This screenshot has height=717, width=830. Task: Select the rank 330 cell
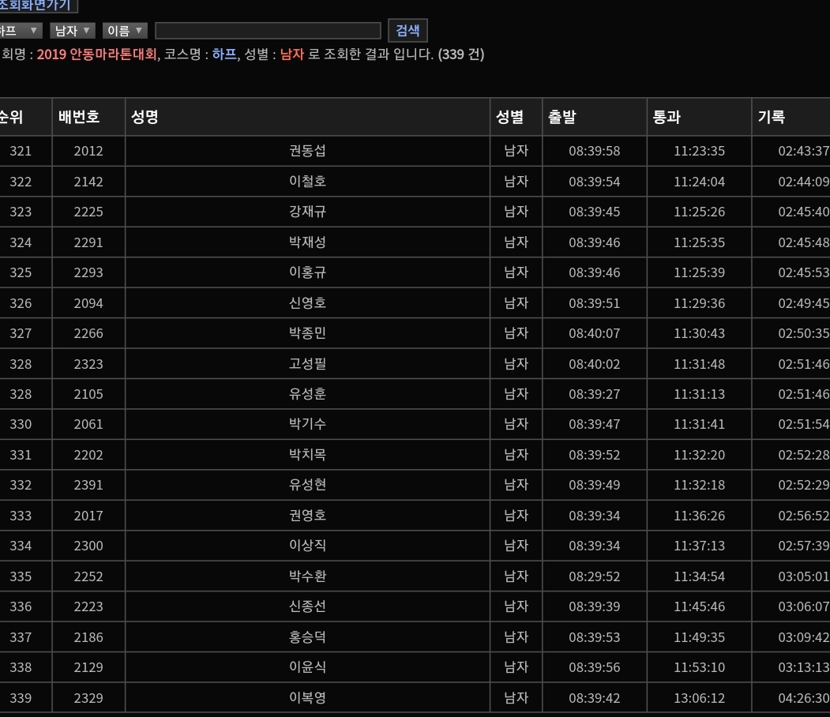(x=21, y=424)
